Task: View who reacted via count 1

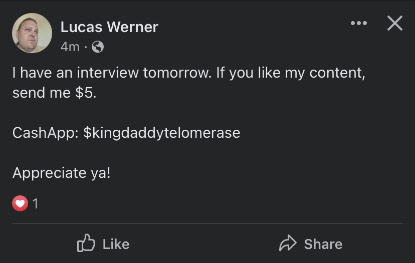Action: click(35, 203)
